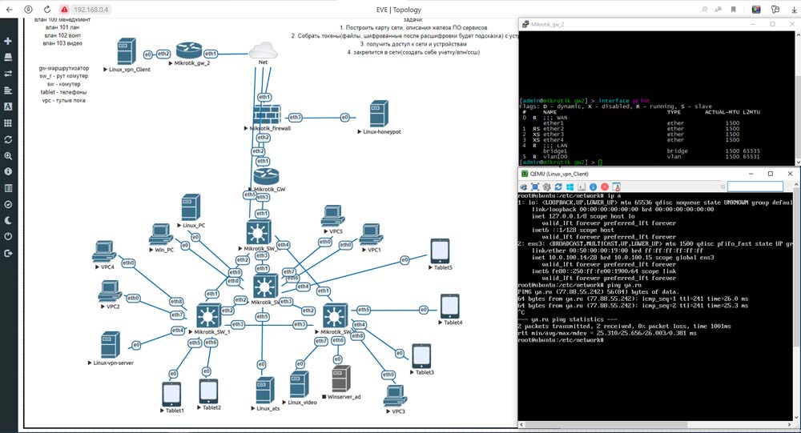
Task: Click the blue info icon in QEMU toolbar
Action: 594,186
